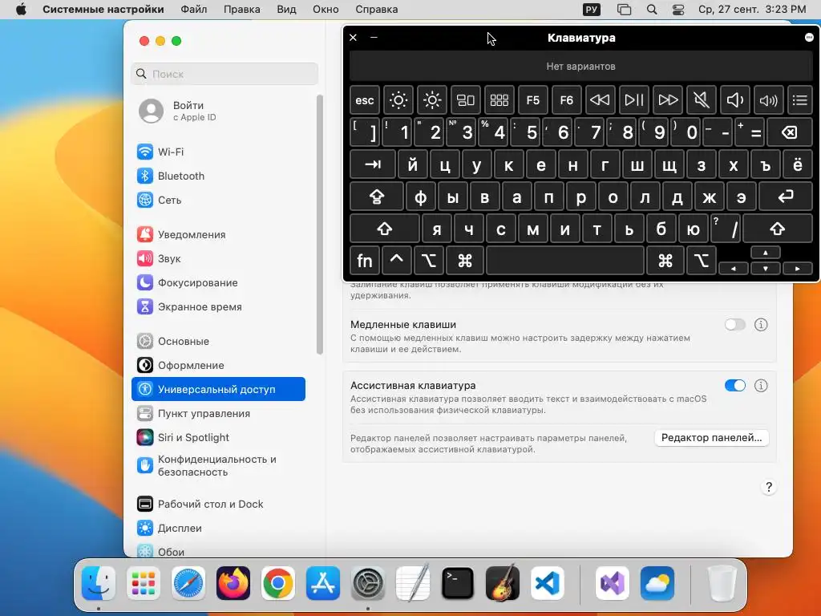Click the left option key

click(x=429, y=261)
